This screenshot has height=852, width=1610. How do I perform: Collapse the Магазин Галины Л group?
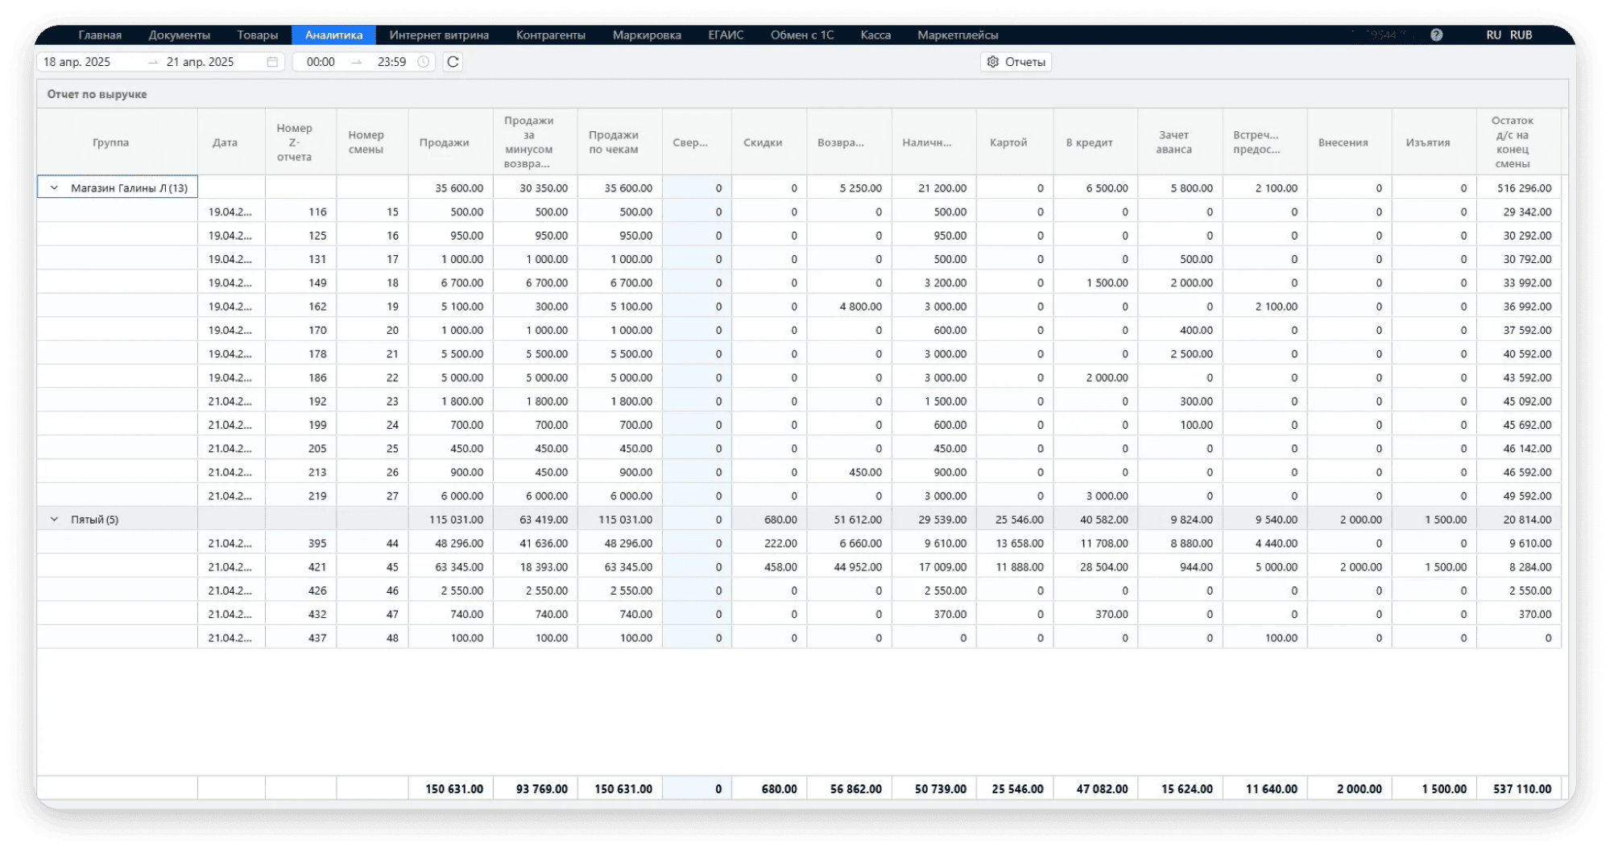point(54,188)
